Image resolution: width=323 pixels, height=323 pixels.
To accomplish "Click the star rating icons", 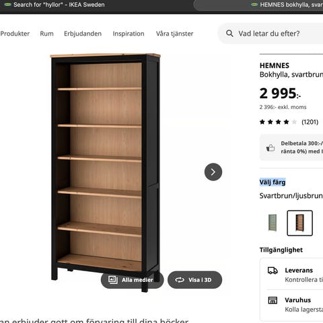I will [278, 122].
